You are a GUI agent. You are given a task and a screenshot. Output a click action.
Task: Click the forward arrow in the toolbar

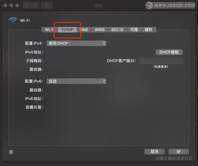tap(35, 5)
